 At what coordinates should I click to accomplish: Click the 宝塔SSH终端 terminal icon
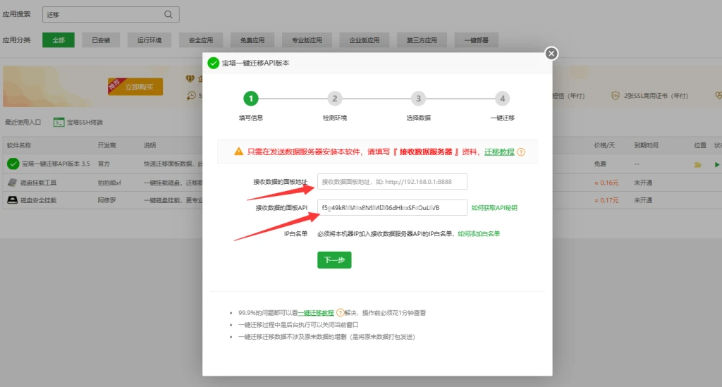point(59,122)
